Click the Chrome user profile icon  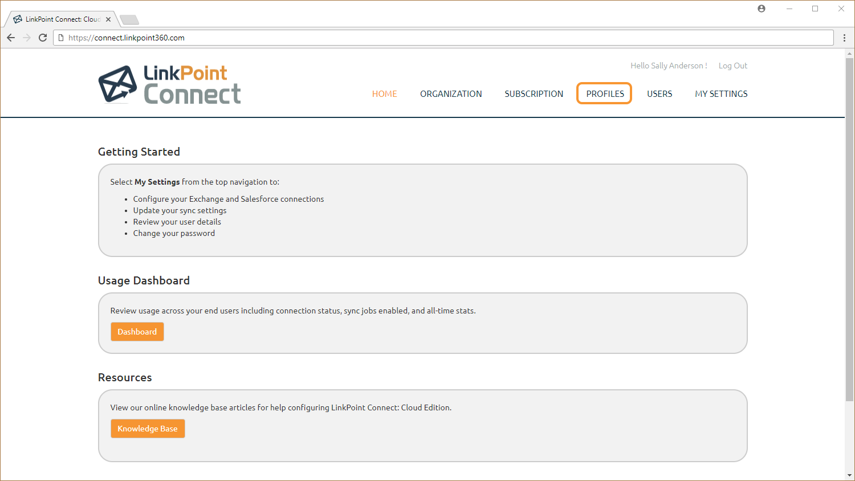pyautogui.click(x=762, y=9)
